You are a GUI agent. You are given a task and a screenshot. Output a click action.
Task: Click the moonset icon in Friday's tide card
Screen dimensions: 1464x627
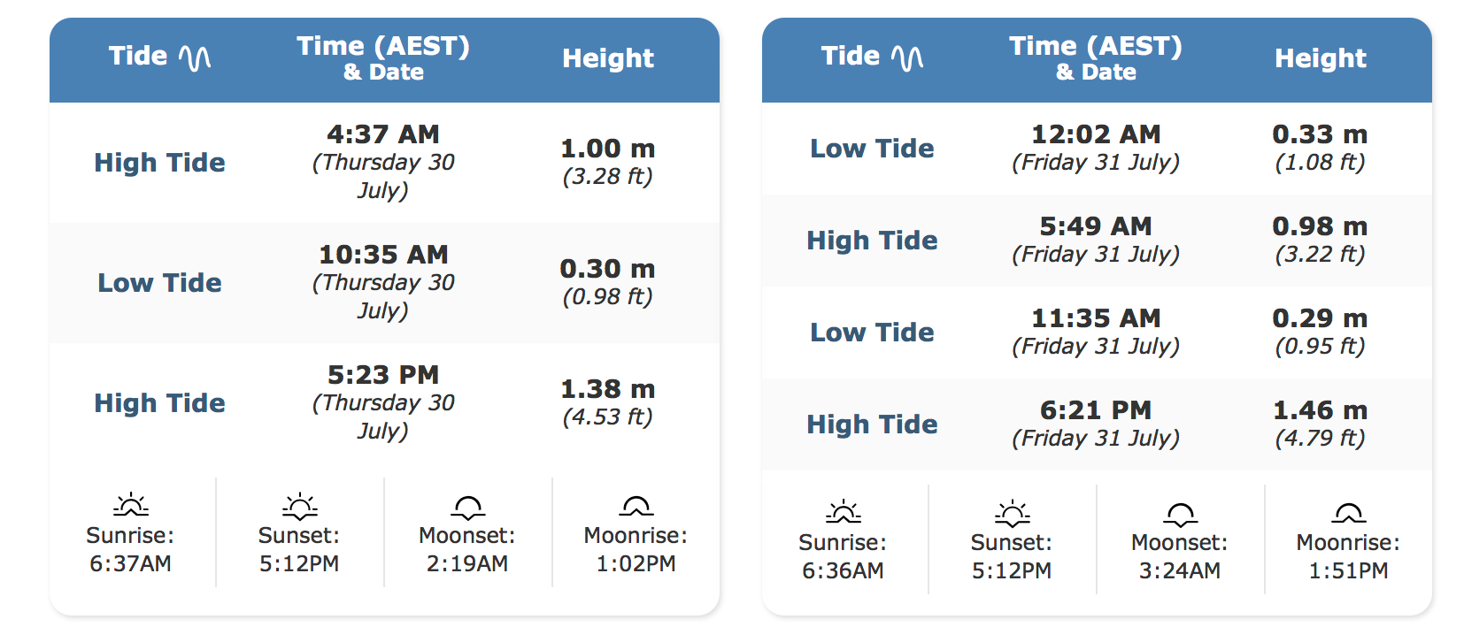click(x=1180, y=514)
